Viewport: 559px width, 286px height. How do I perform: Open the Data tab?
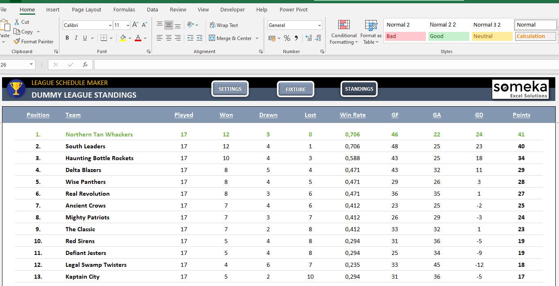[x=152, y=9]
